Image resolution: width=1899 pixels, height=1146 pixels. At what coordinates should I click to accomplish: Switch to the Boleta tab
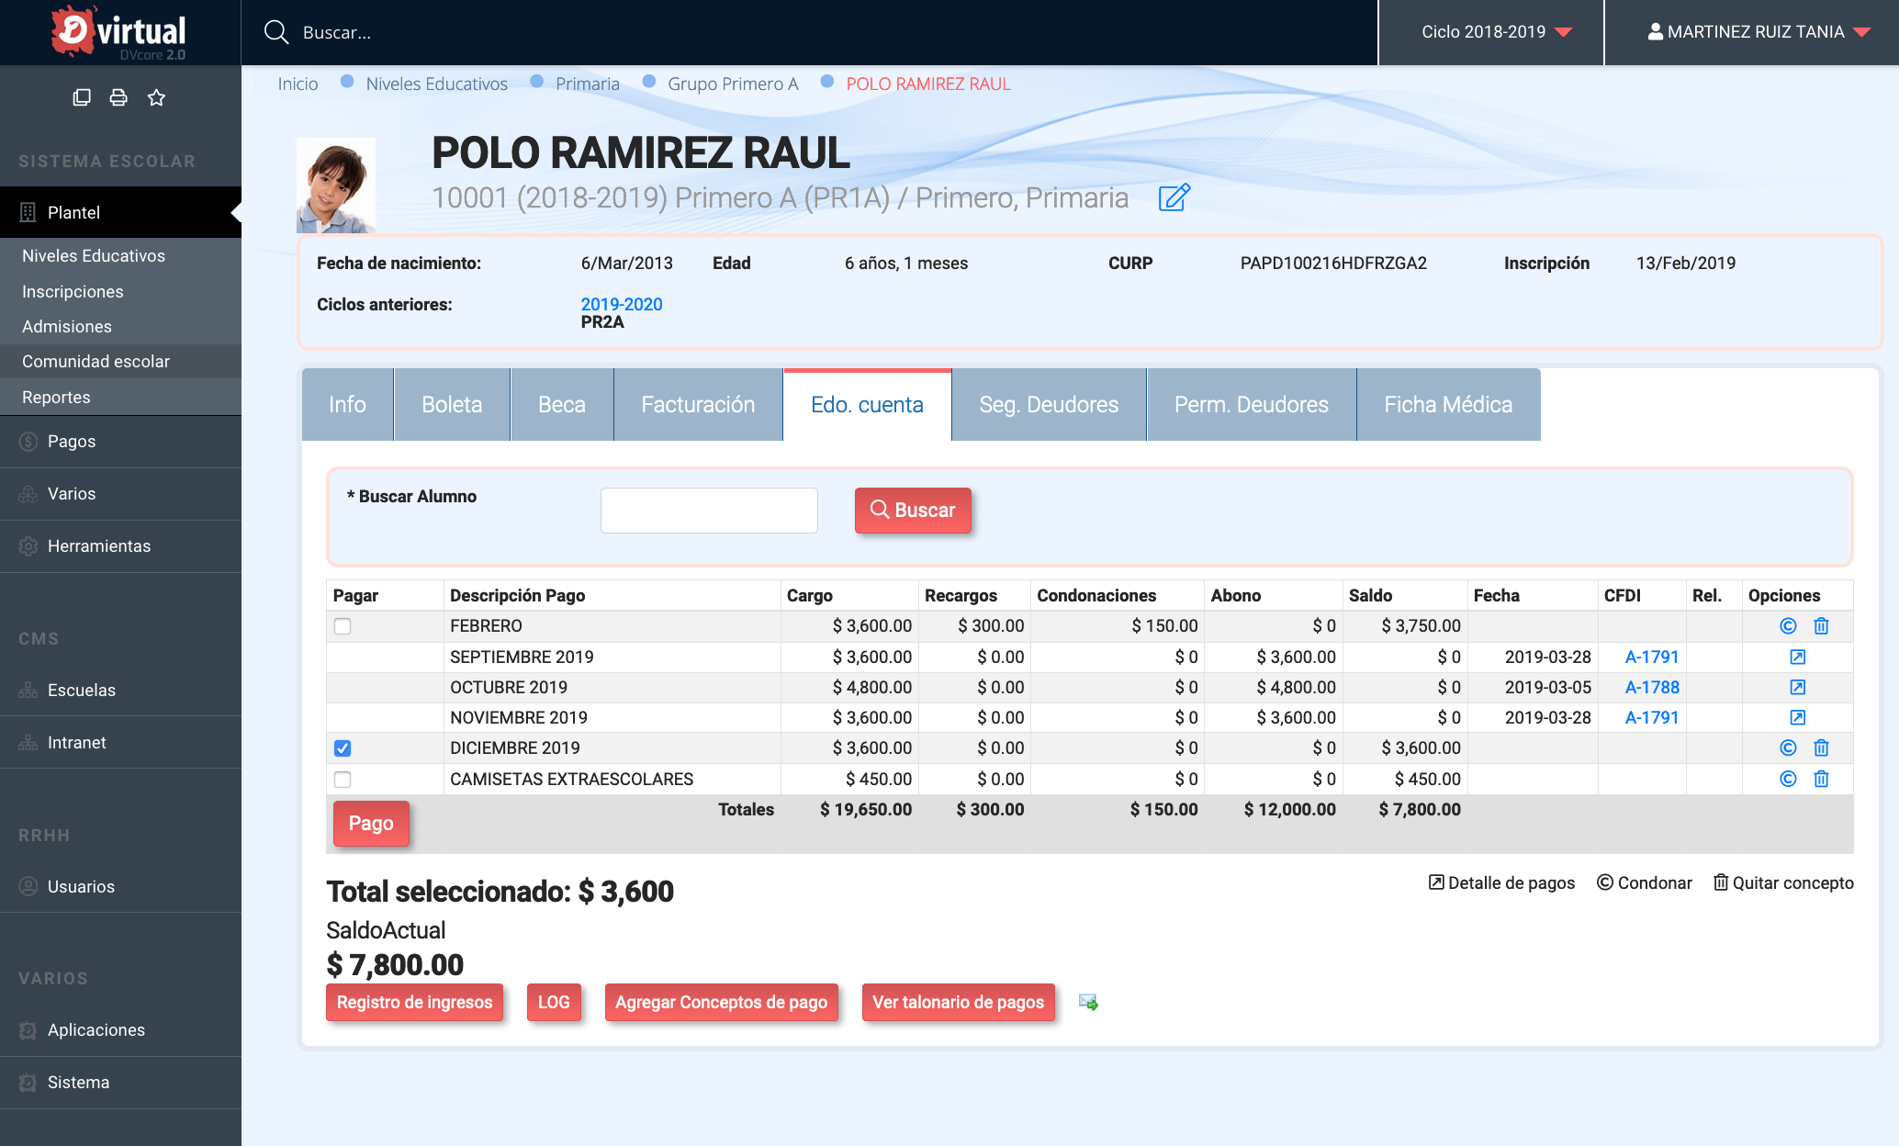click(x=452, y=405)
